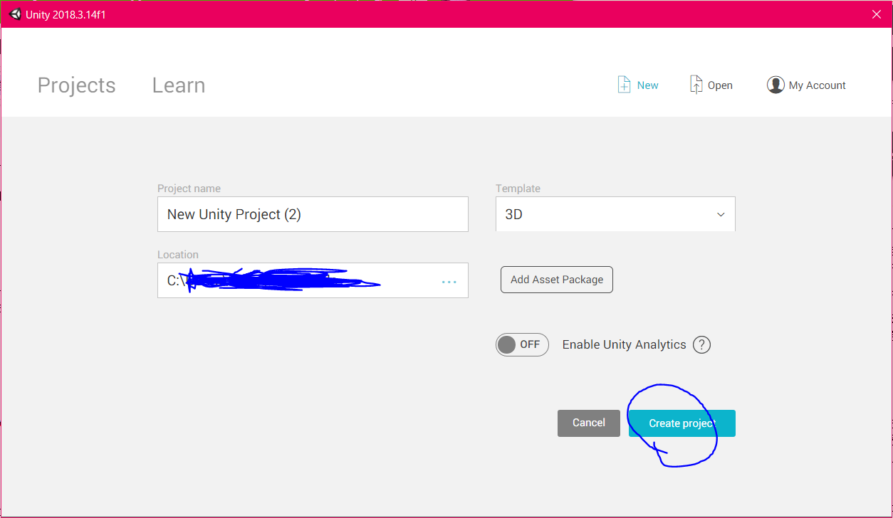Close the Unity launcher window
This screenshot has width=893, height=518.
coord(877,14)
